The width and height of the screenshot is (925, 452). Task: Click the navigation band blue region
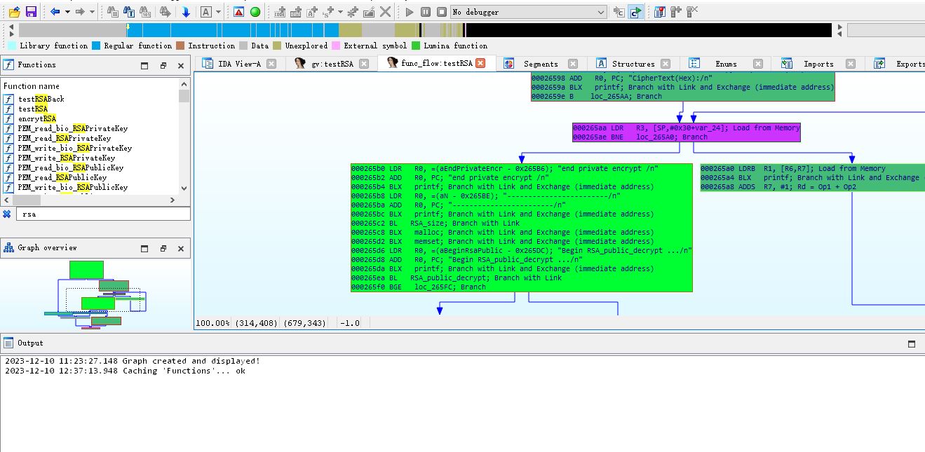(x=231, y=30)
